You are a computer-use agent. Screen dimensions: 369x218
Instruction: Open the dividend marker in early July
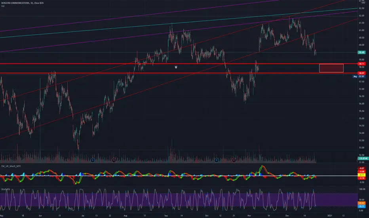[93, 160]
